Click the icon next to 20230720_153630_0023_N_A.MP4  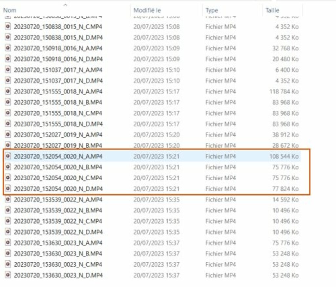pos(9,243)
